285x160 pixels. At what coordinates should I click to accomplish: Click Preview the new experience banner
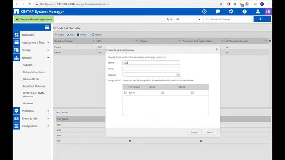[x=34, y=19]
